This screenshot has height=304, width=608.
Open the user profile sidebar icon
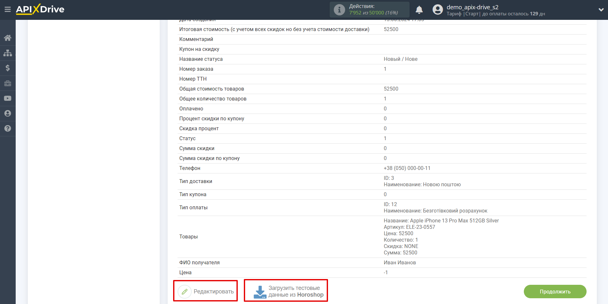(x=8, y=113)
